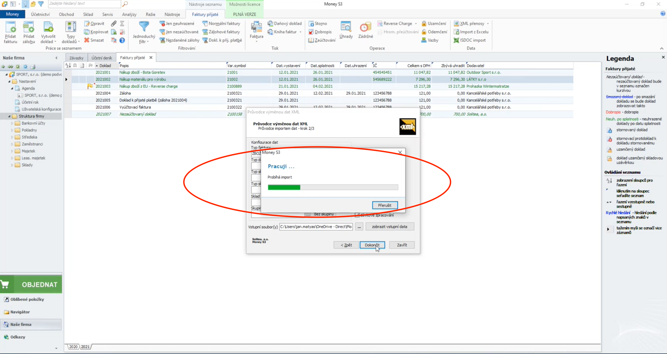
Task: Open the Analýzy menu
Action: (x=129, y=14)
